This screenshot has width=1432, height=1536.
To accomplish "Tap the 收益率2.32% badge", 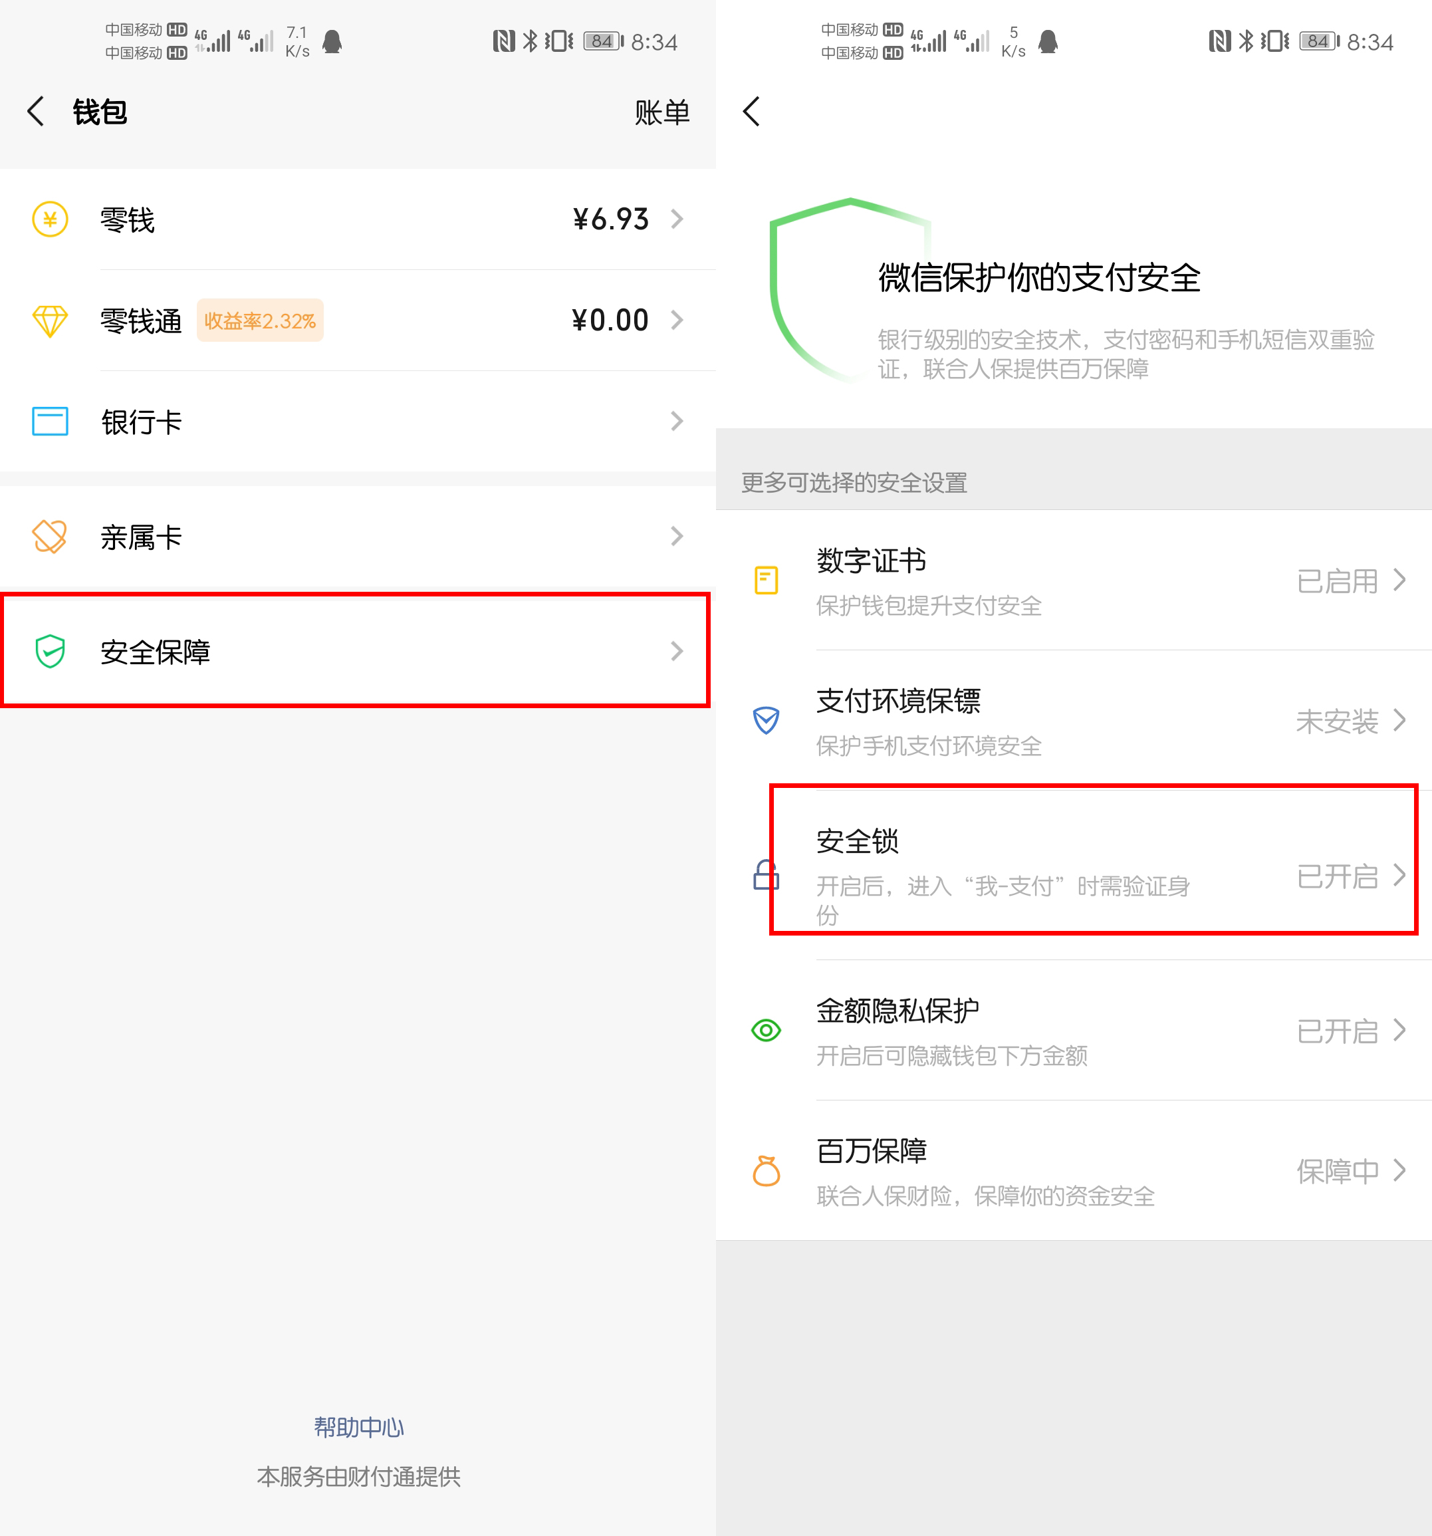I will (261, 320).
